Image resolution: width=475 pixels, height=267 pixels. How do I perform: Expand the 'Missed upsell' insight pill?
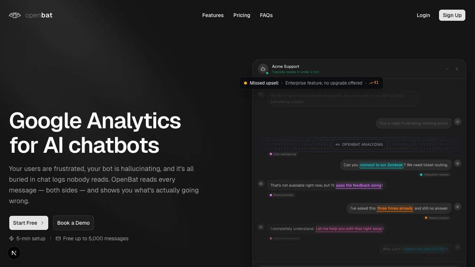264,83
